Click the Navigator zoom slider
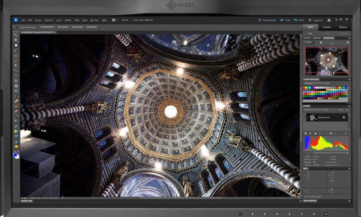Screen dimensions: 361x217 point(331,42)
